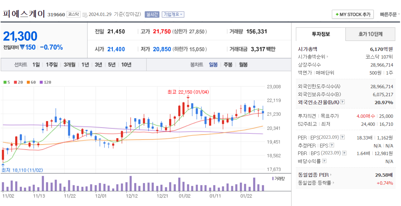Click the 투자의견 label

pyautogui.click(x=306, y=116)
